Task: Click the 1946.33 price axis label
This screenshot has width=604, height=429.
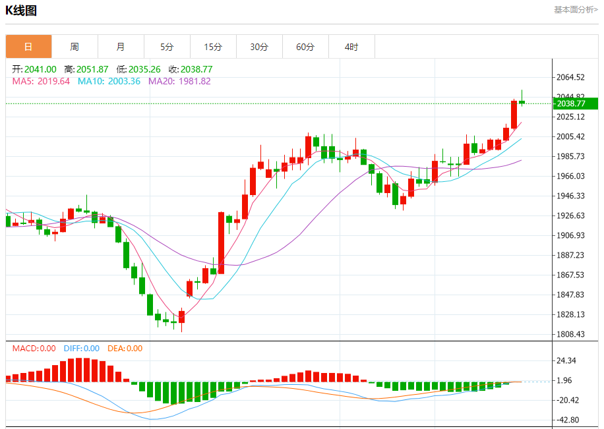Action: click(570, 196)
